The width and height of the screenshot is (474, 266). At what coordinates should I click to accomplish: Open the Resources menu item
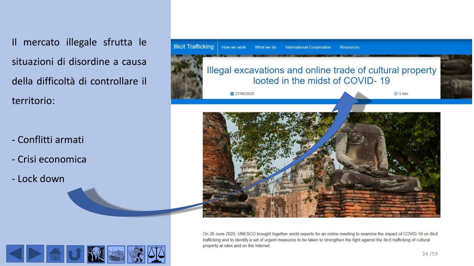pyautogui.click(x=349, y=48)
